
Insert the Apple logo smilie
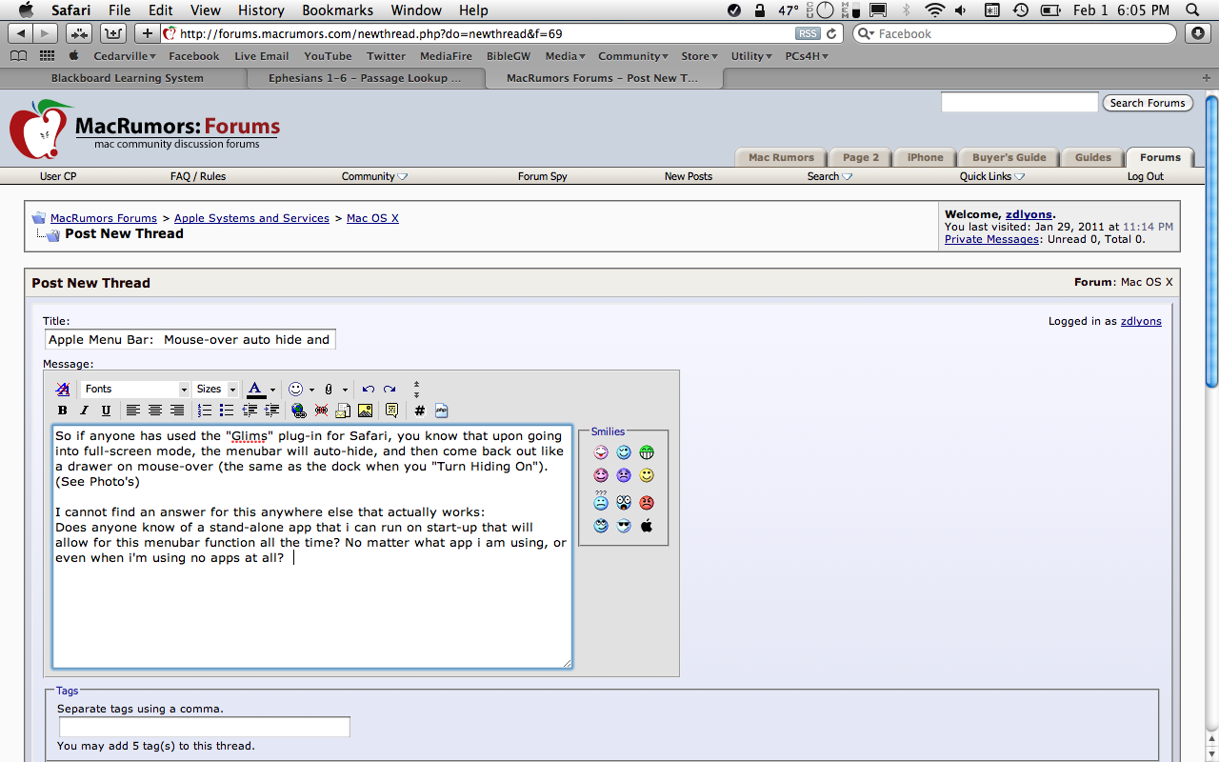tap(647, 526)
